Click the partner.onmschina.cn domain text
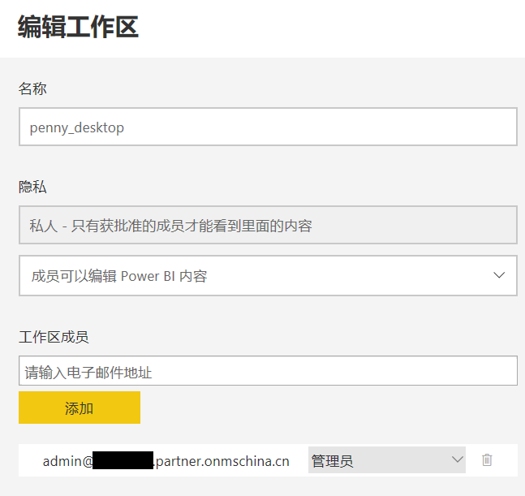The height and width of the screenshot is (496, 525). pos(222,461)
